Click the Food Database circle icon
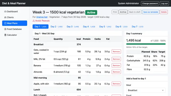This screenshot has height=96, width=171. tap(5, 29)
